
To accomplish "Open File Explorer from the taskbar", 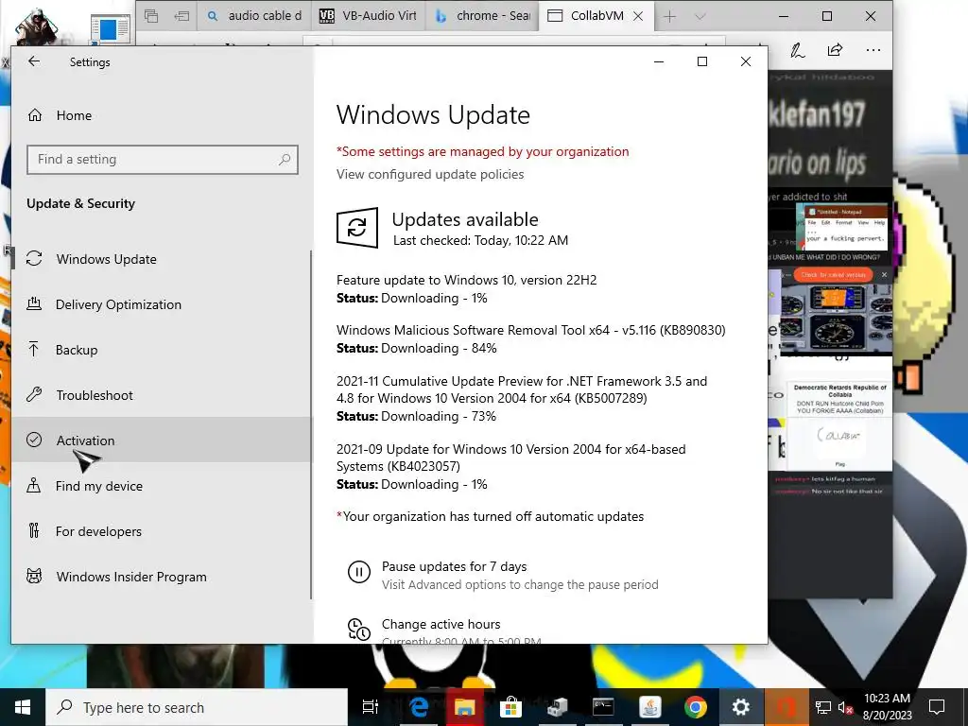I will pos(464,707).
